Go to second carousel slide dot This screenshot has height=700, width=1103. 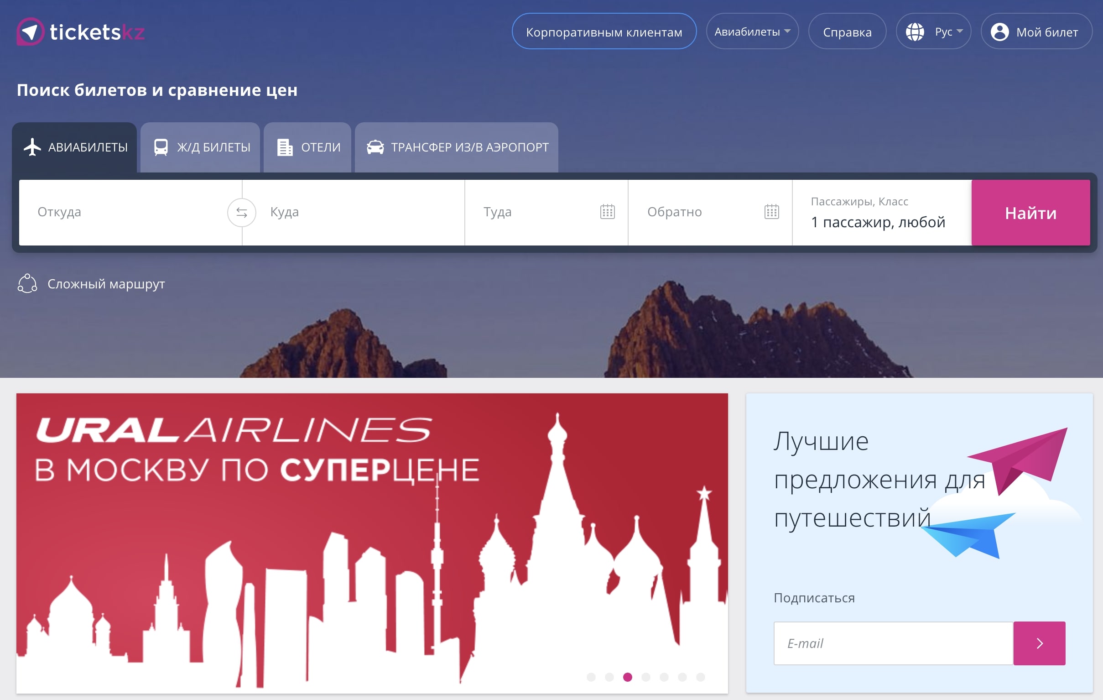(x=609, y=677)
